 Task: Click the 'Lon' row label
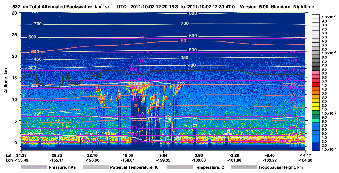click(x=9, y=160)
